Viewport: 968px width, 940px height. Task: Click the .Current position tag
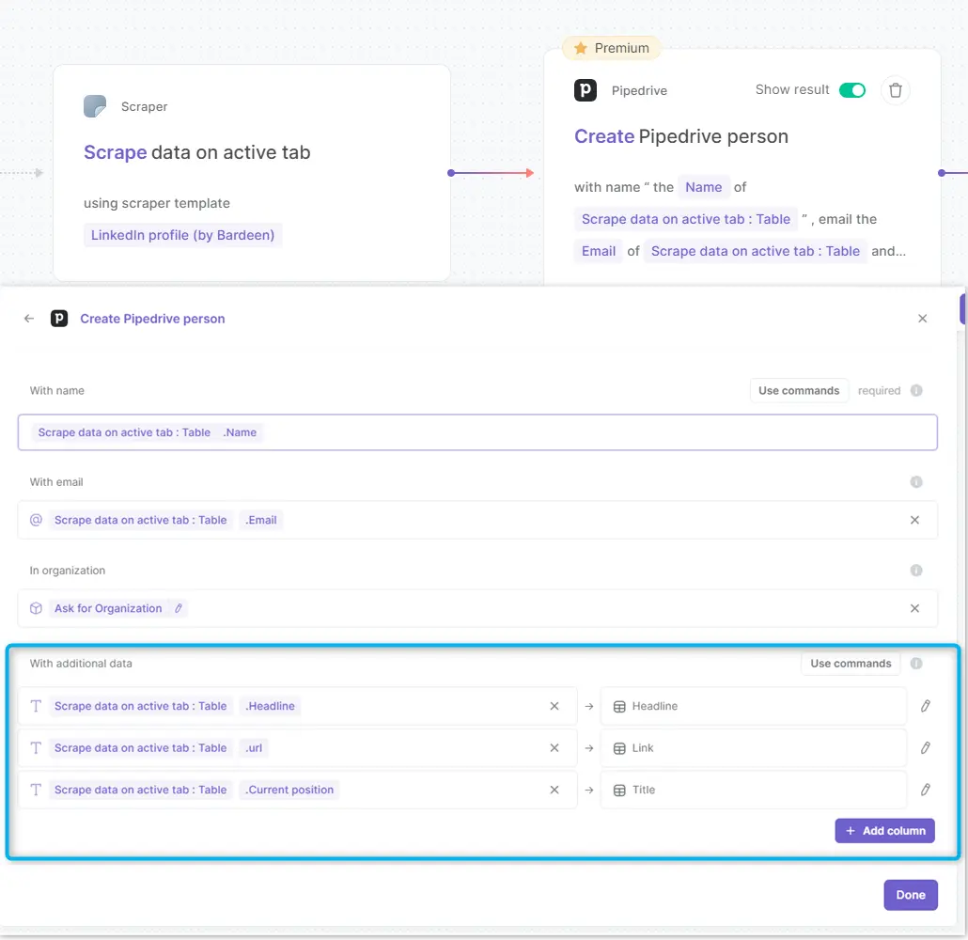coord(289,790)
